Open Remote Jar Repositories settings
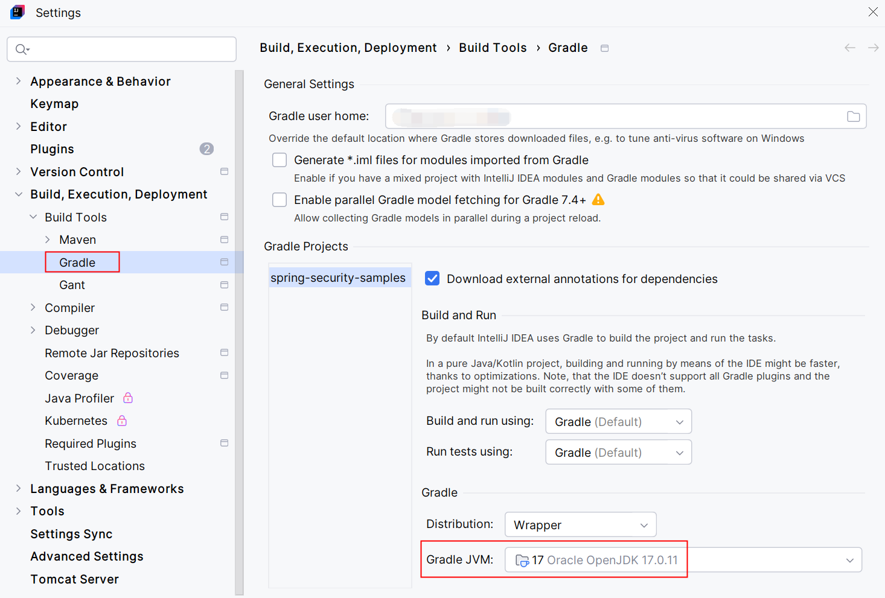Viewport: 885px width, 598px height. click(x=112, y=353)
